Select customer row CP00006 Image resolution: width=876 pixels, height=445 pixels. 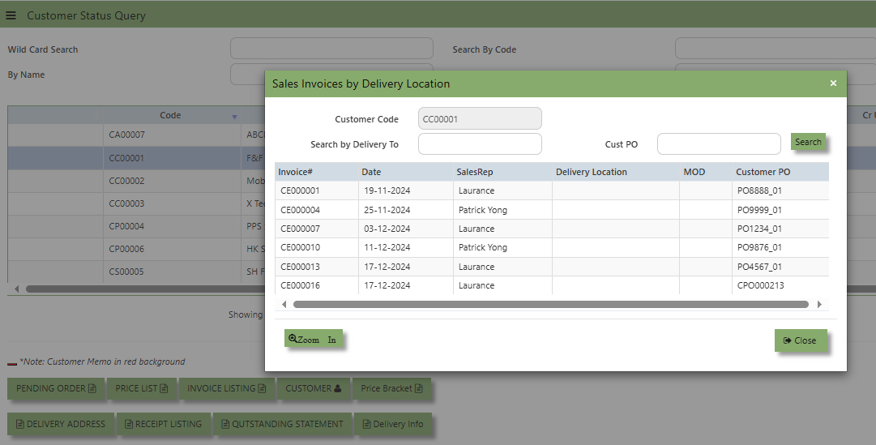136,249
